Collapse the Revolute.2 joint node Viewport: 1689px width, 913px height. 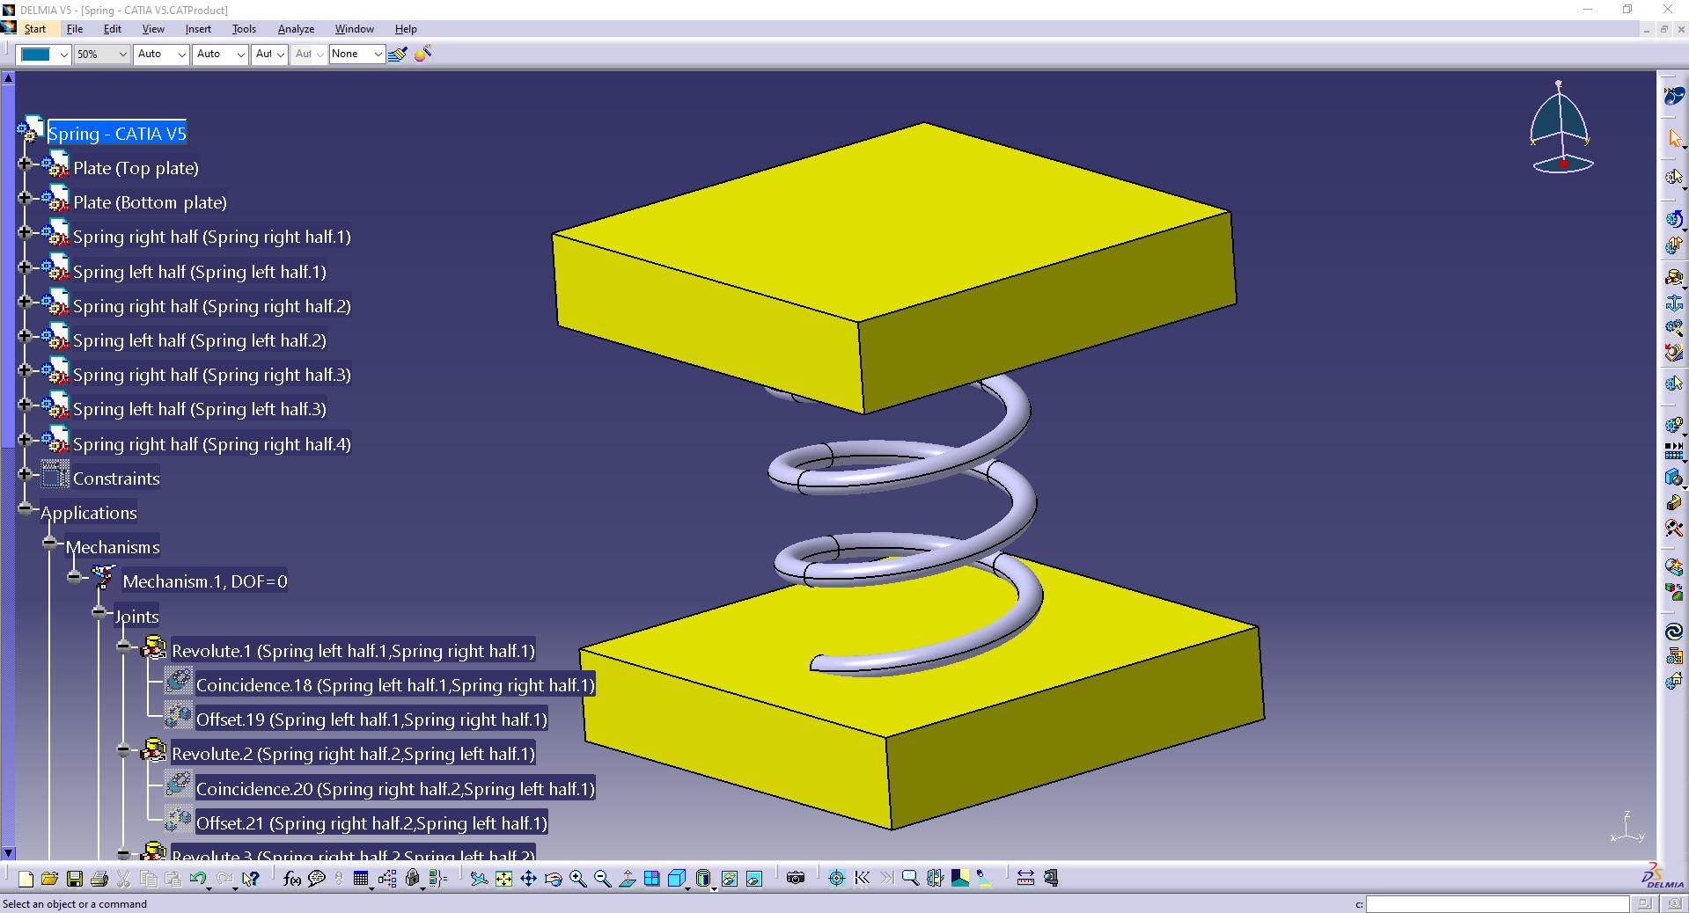(124, 750)
